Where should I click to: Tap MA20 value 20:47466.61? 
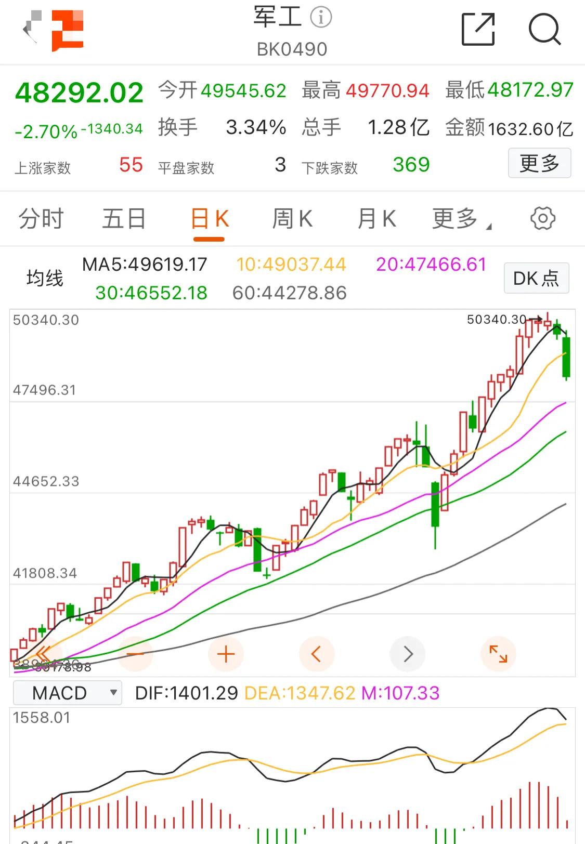tap(431, 265)
